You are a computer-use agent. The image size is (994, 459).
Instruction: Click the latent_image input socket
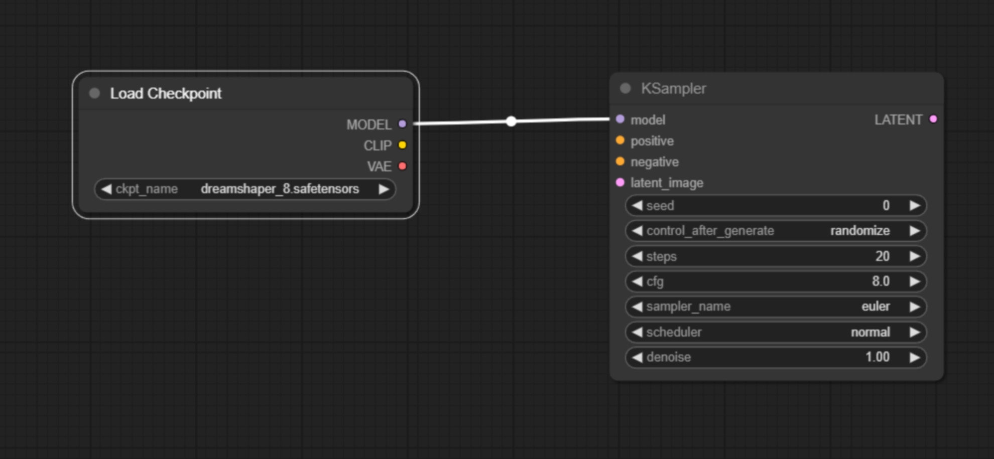[620, 183]
